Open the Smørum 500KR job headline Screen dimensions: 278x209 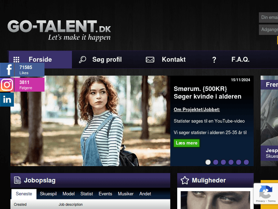(208, 92)
